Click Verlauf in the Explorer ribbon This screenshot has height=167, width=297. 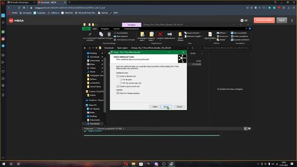221,40
